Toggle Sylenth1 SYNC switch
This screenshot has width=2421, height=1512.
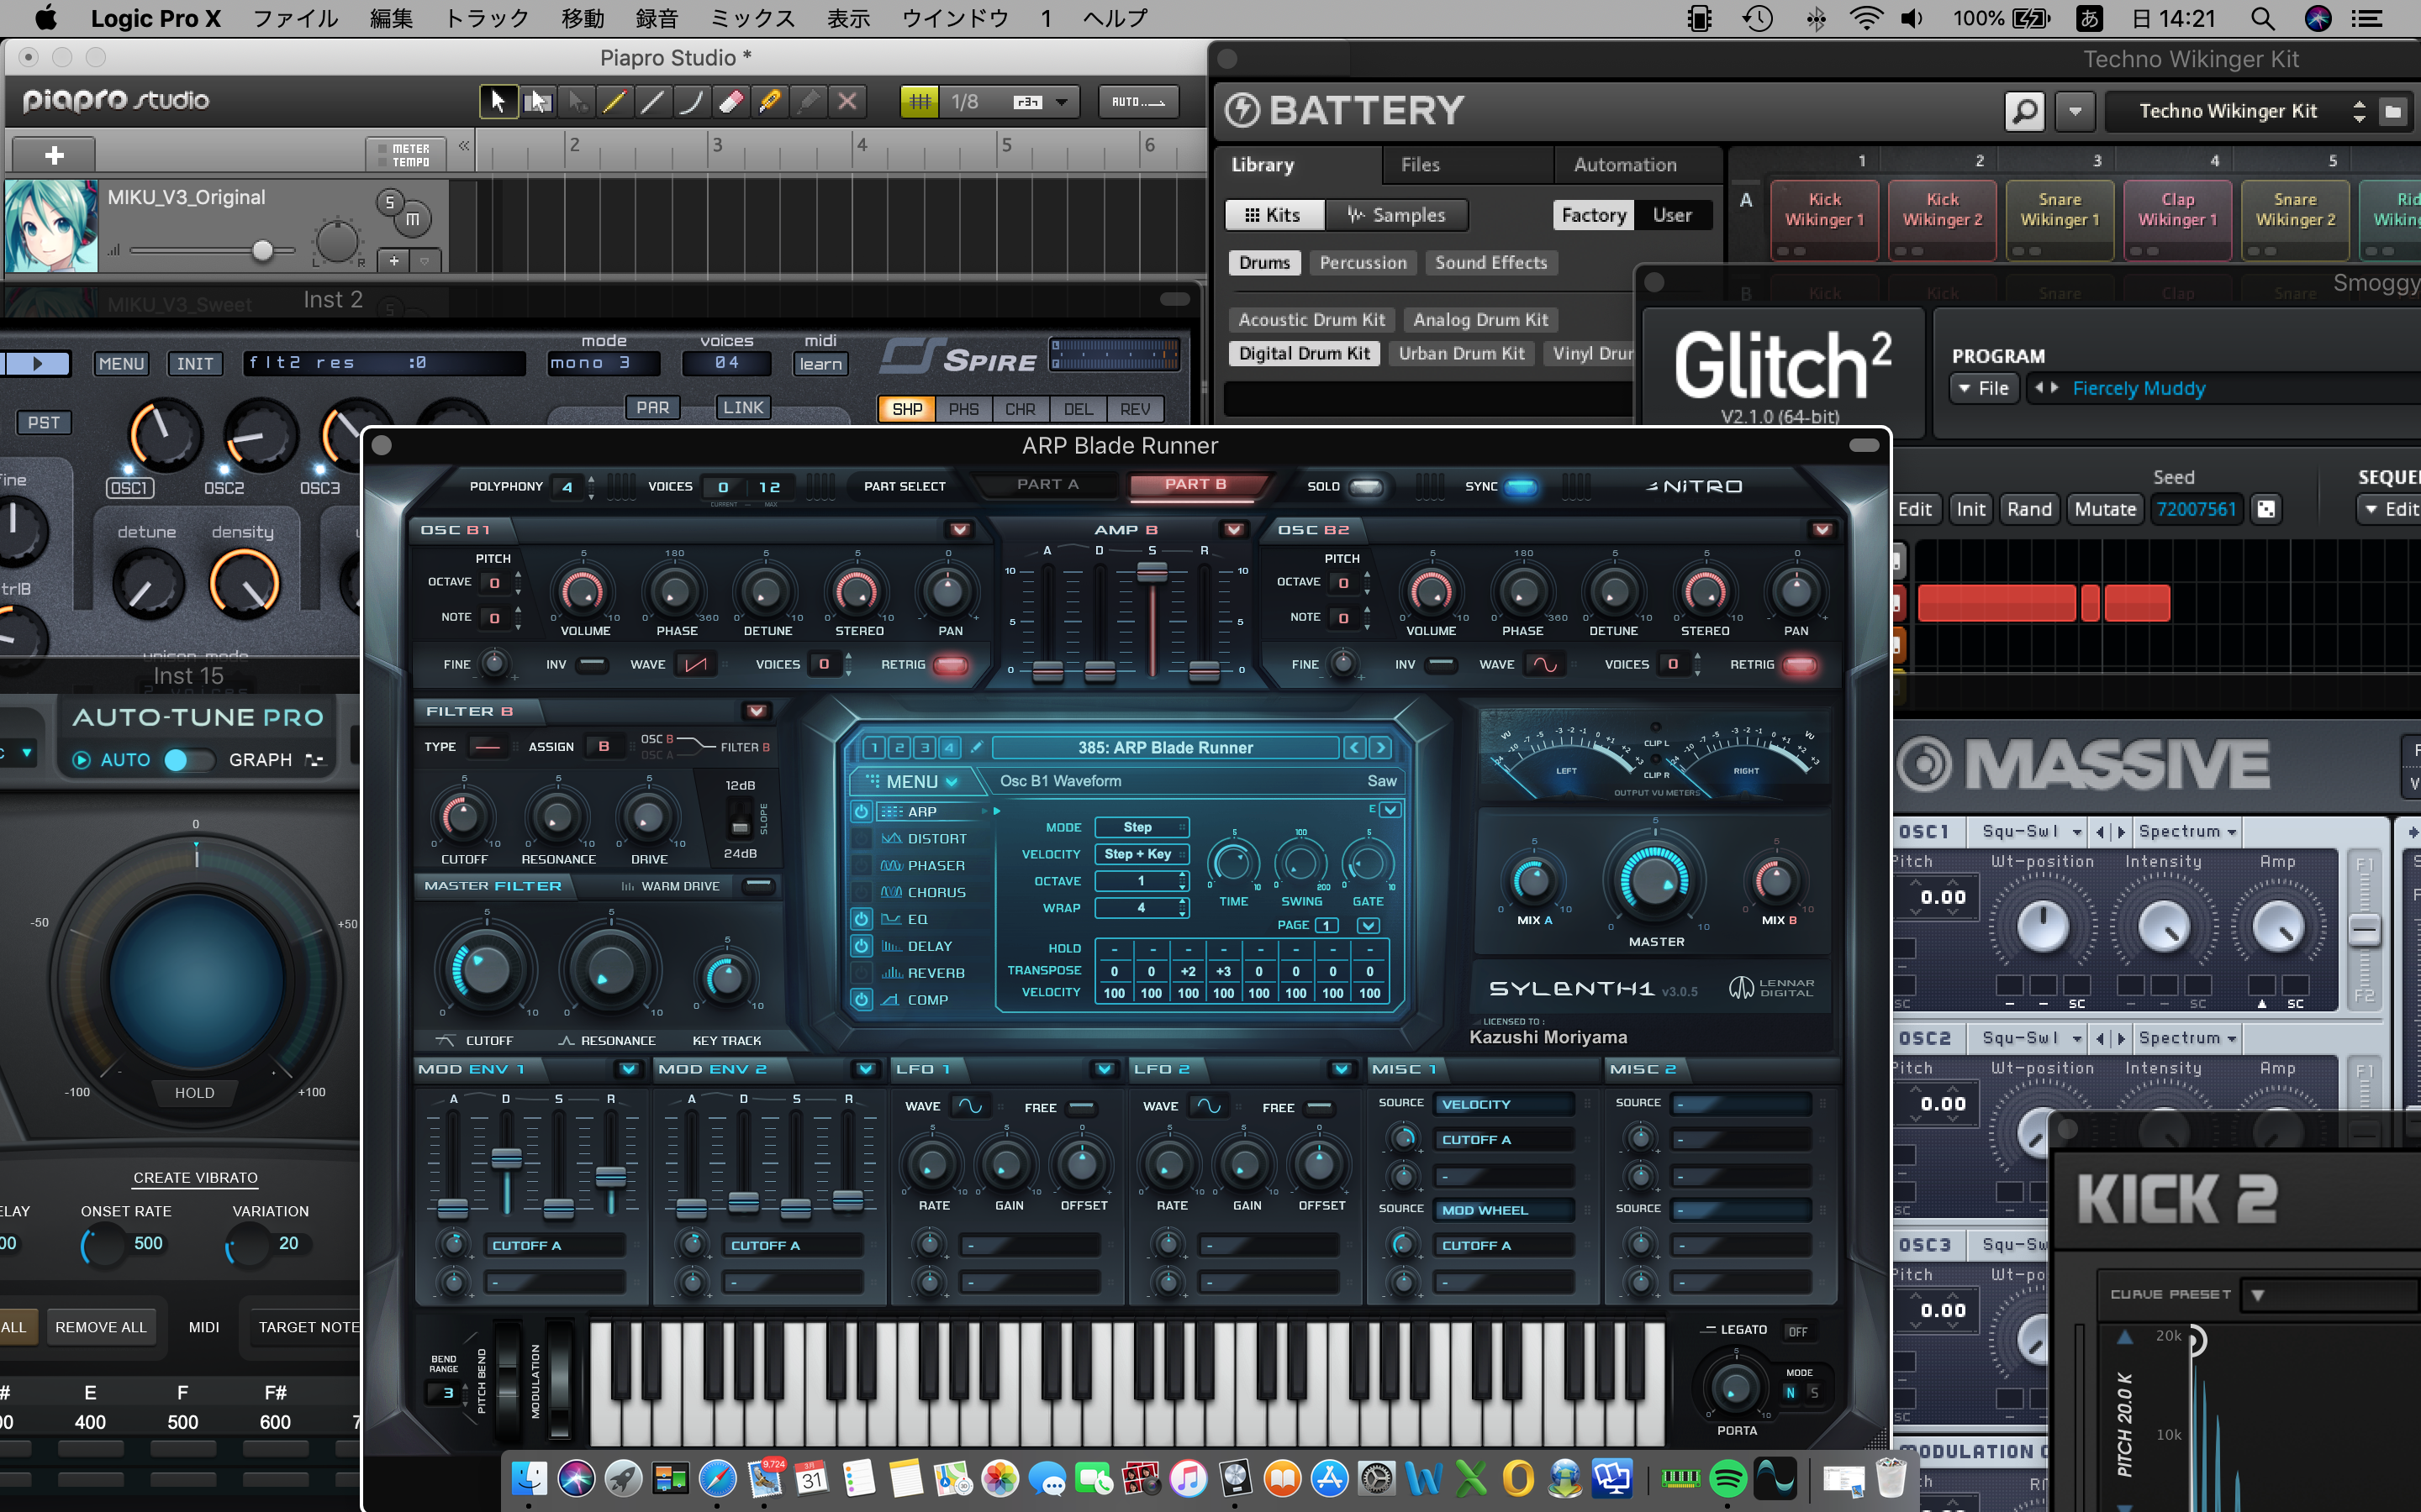(1520, 487)
